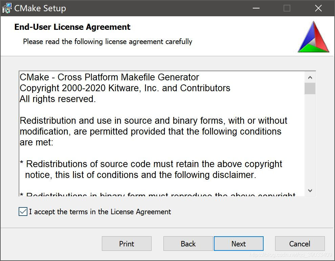Click the 'I accept the terms in the License Agreement' label
This screenshot has height=261, width=335.
100,212
